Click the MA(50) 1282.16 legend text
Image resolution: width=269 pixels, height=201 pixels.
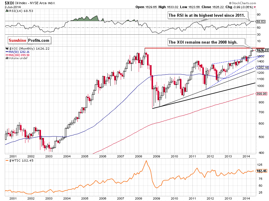tap(19, 52)
